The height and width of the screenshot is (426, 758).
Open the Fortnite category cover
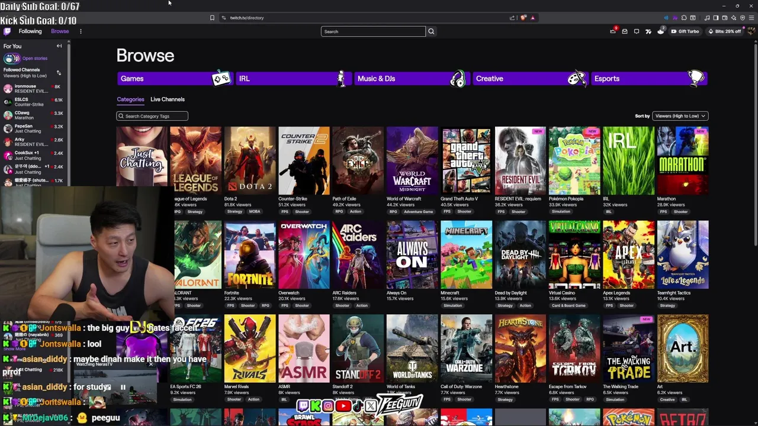(250, 254)
